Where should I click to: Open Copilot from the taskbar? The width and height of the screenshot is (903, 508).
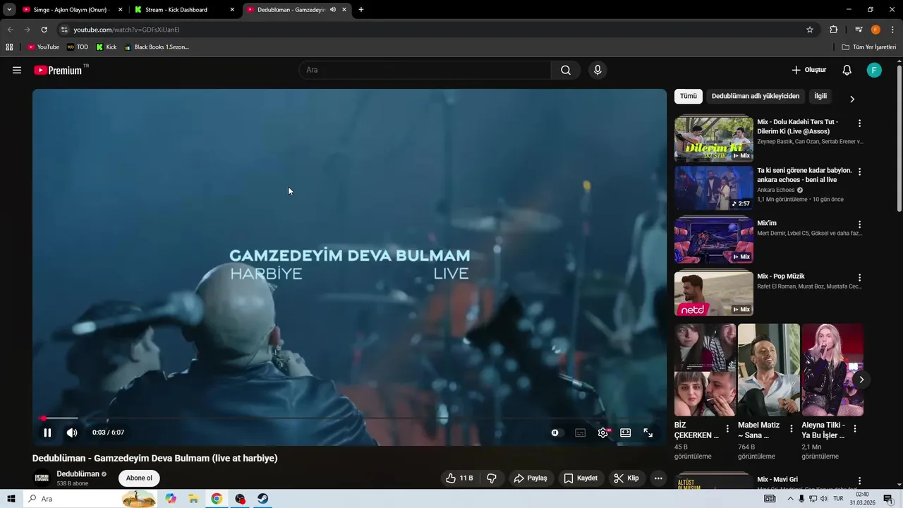tap(171, 499)
